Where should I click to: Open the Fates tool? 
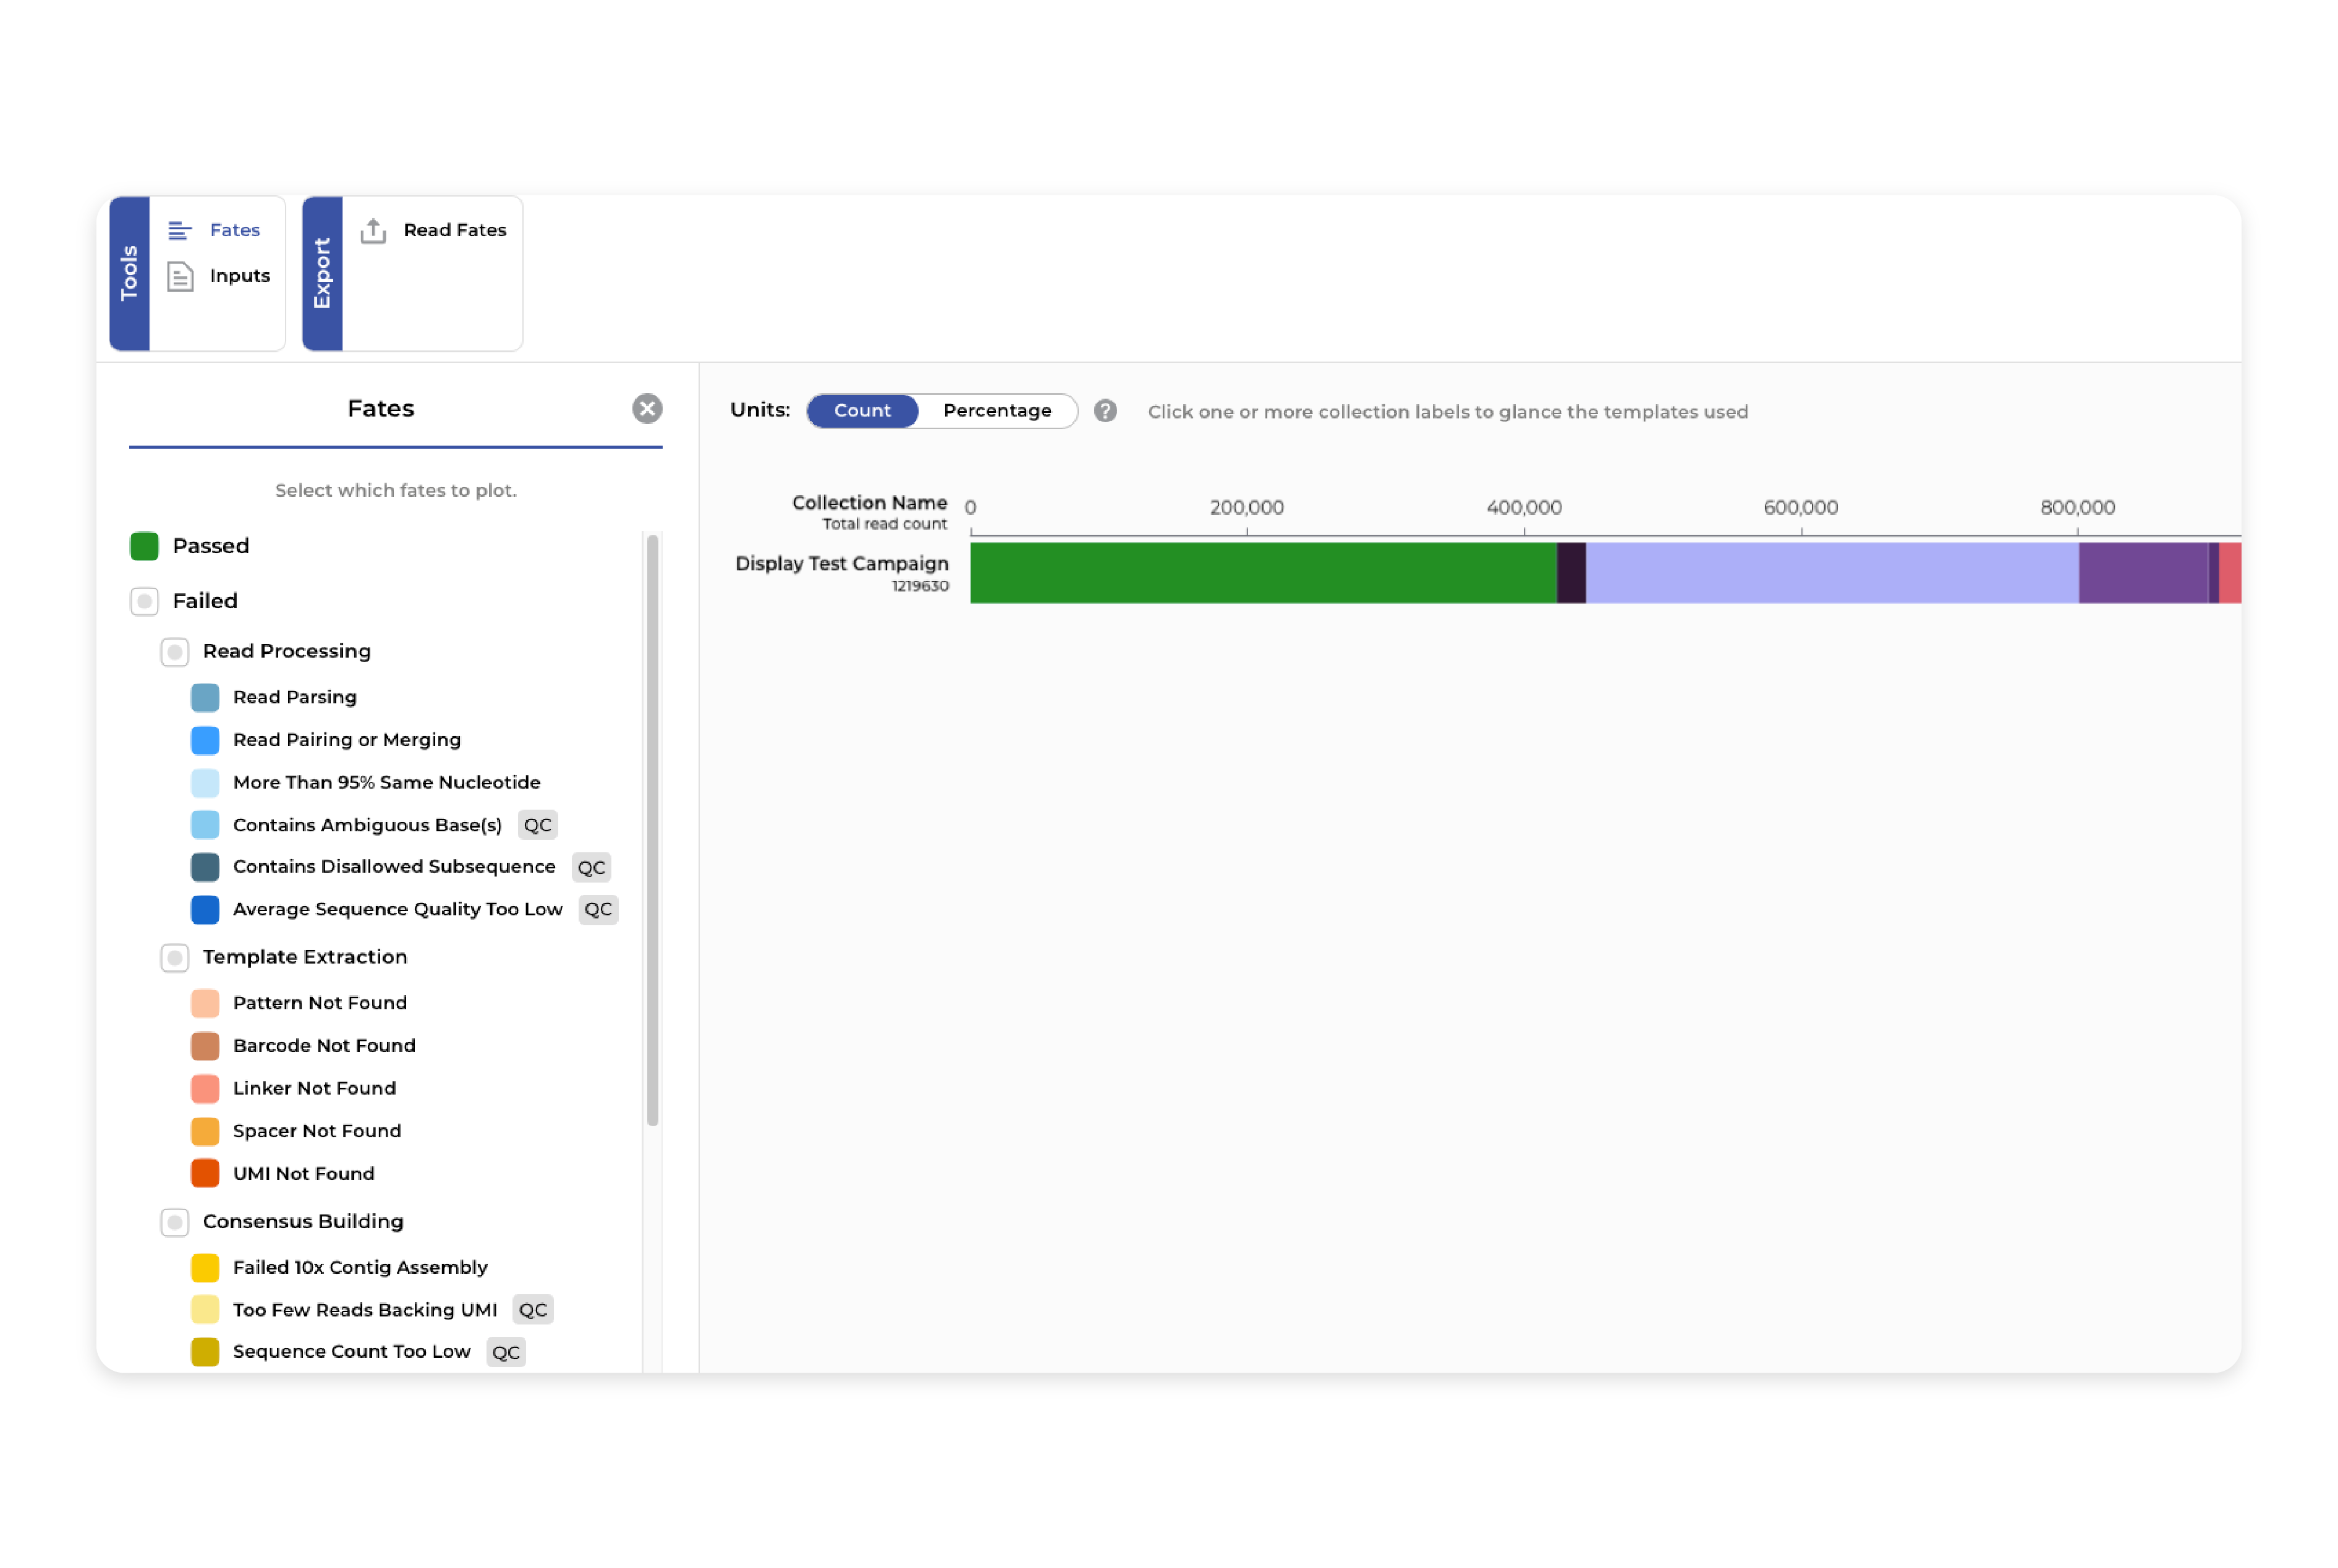pos(214,230)
